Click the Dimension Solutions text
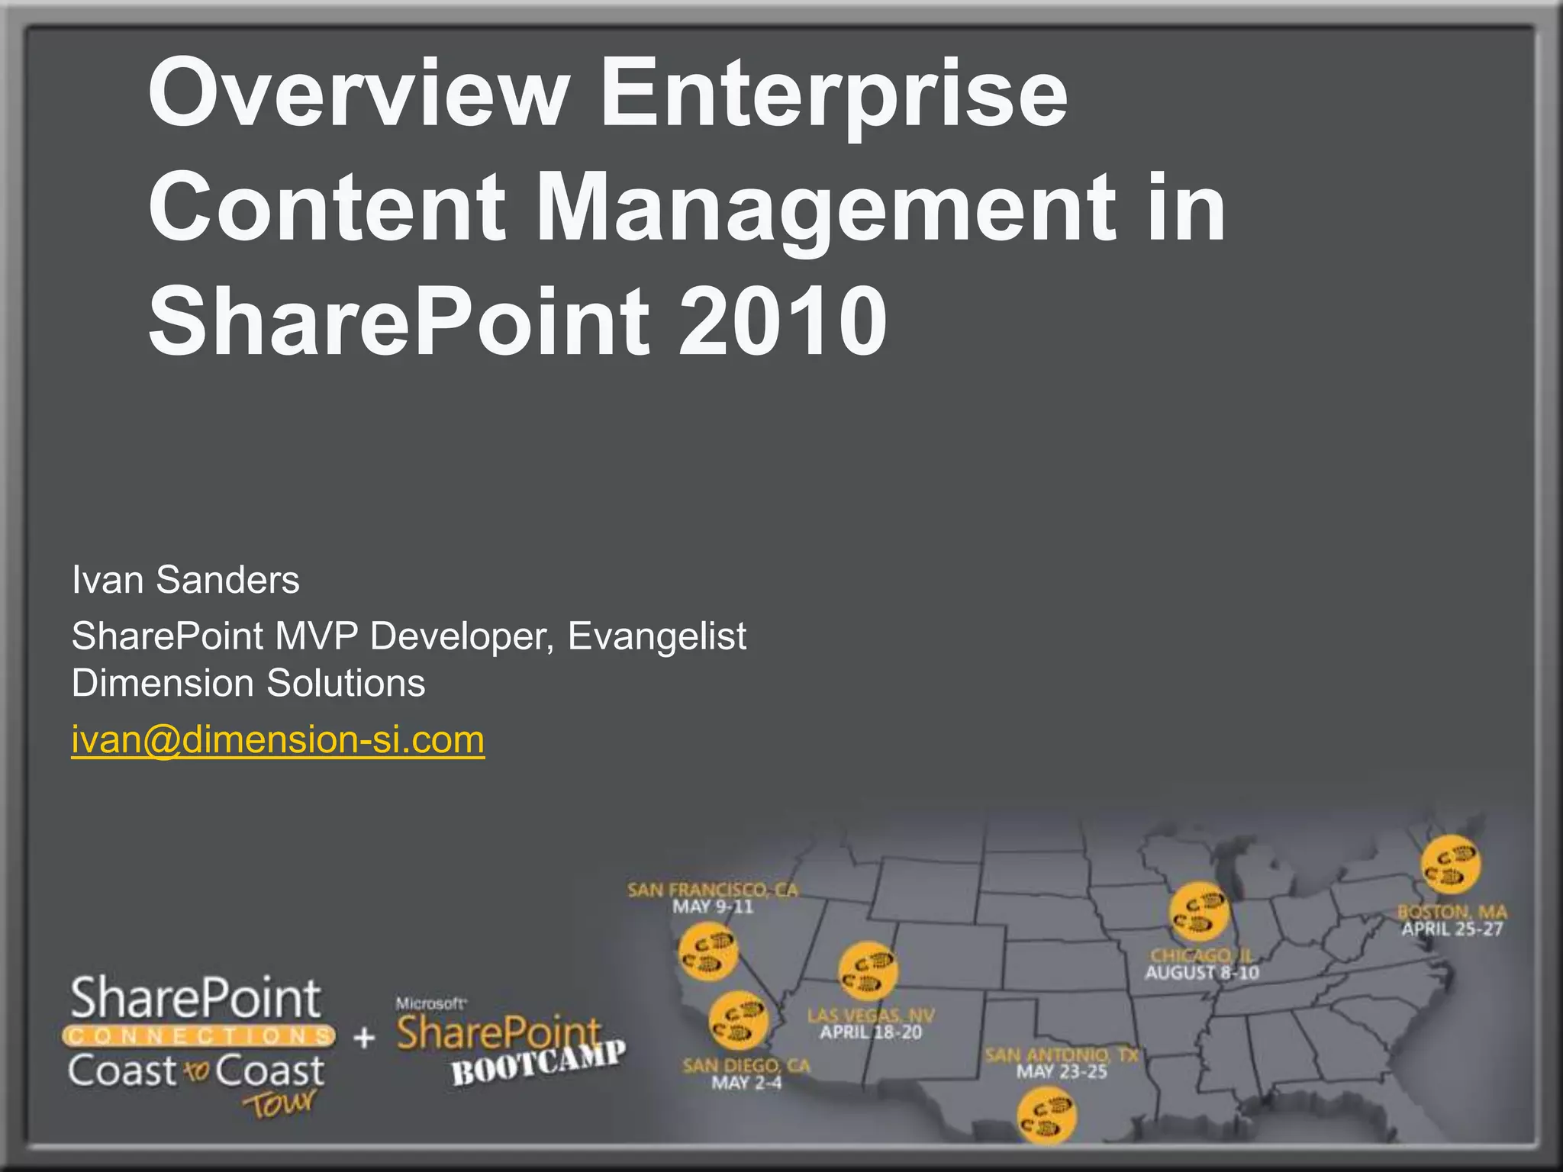Viewport: 1563px width, 1172px height. 248,683
